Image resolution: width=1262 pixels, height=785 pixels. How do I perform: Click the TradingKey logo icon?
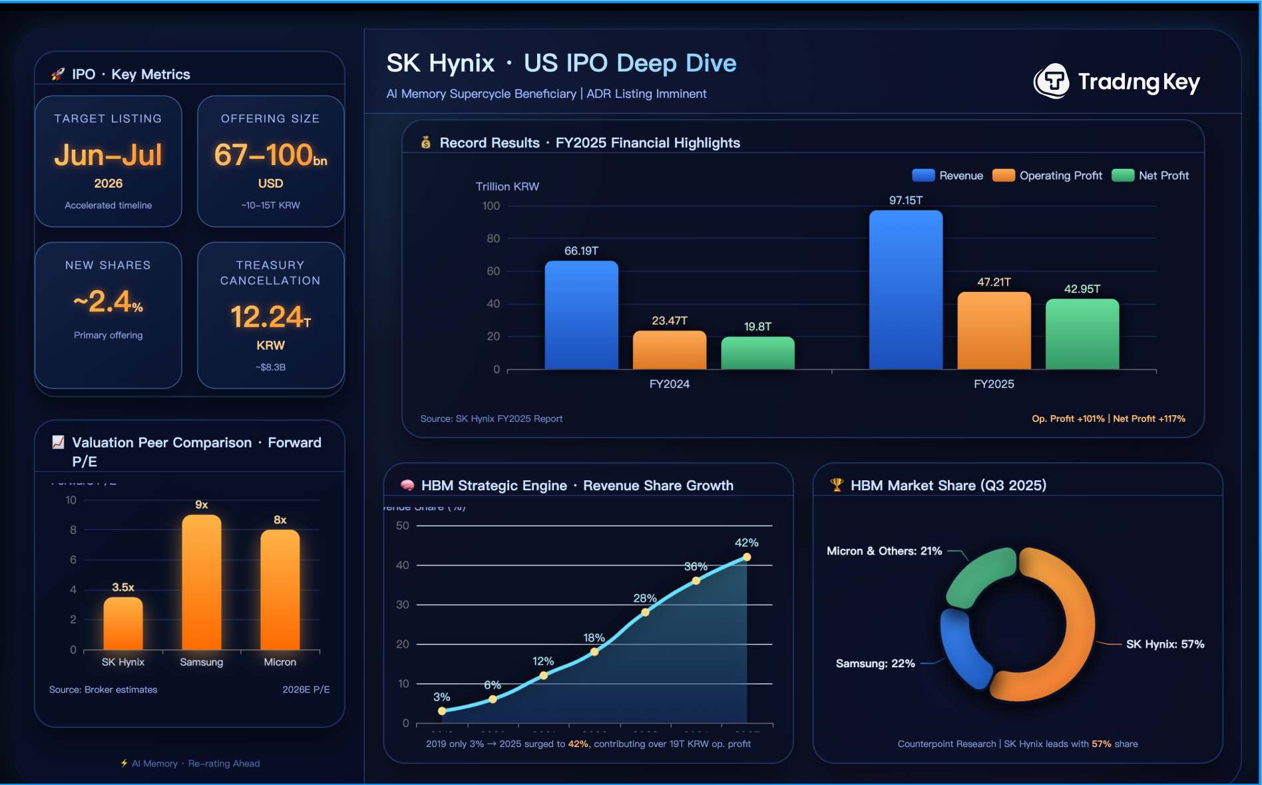[x=1052, y=82]
